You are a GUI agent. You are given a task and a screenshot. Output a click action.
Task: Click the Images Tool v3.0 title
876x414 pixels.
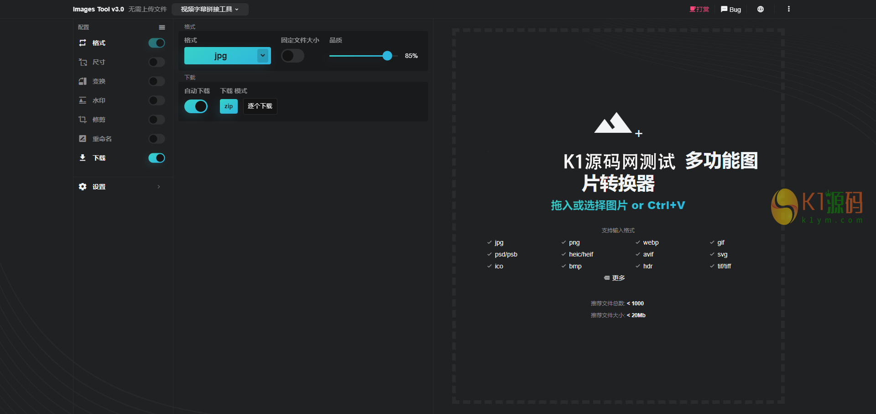click(x=98, y=9)
